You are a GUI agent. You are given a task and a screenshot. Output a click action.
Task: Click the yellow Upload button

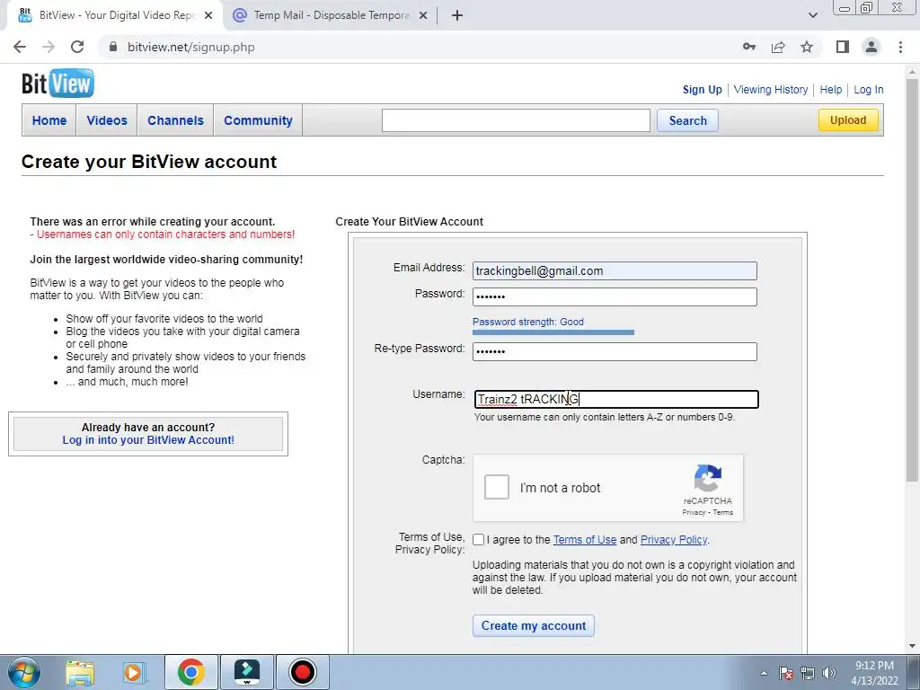[x=848, y=120]
